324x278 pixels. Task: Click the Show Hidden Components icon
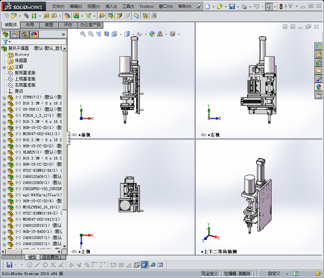[x=67, y=16]
